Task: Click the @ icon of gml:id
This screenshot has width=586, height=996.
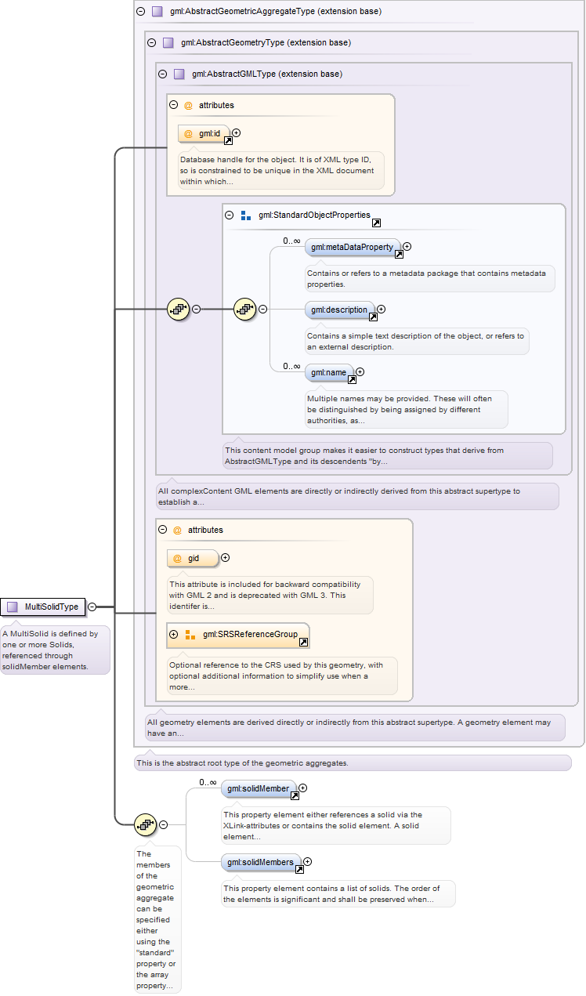Action: coord(188,134)
